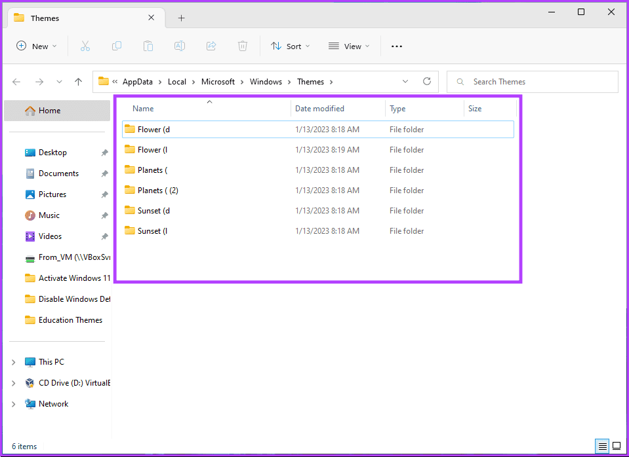Go up one folder level
Image resolution: width=629 pixels, height=457 pixels.
[x=78, y=82]
